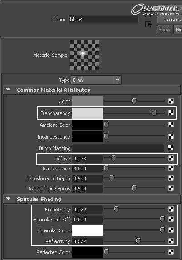Click the Translucence slider handle
Viewport: 182px width, 260px height.
[106, 169]
